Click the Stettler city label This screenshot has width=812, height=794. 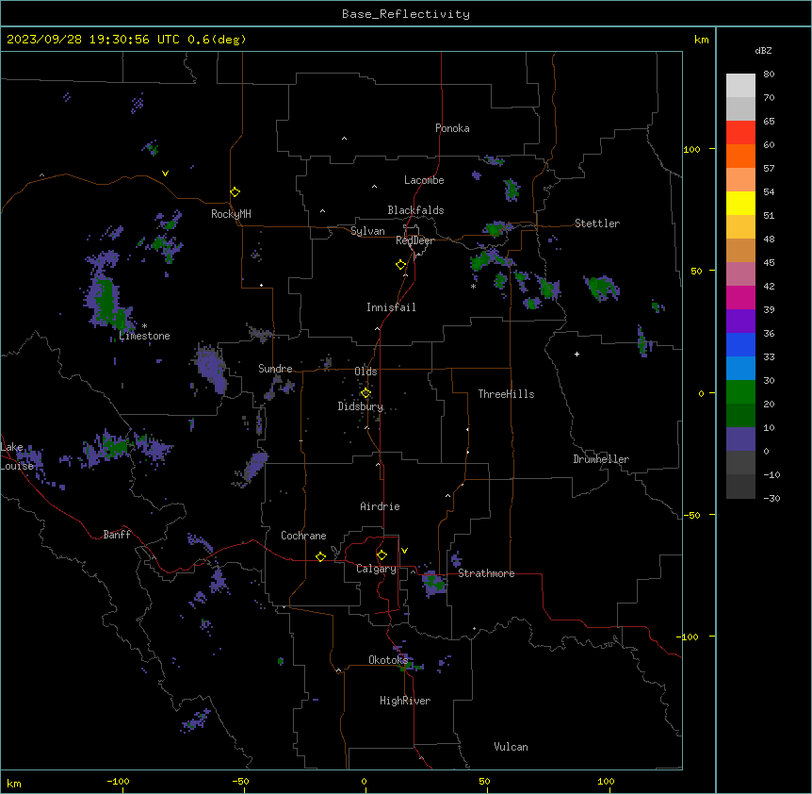click(597, 223)
